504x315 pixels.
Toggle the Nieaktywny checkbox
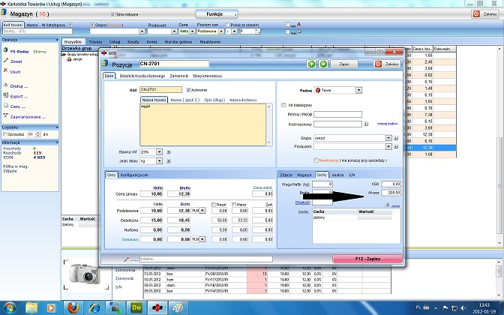coord(316,160)
